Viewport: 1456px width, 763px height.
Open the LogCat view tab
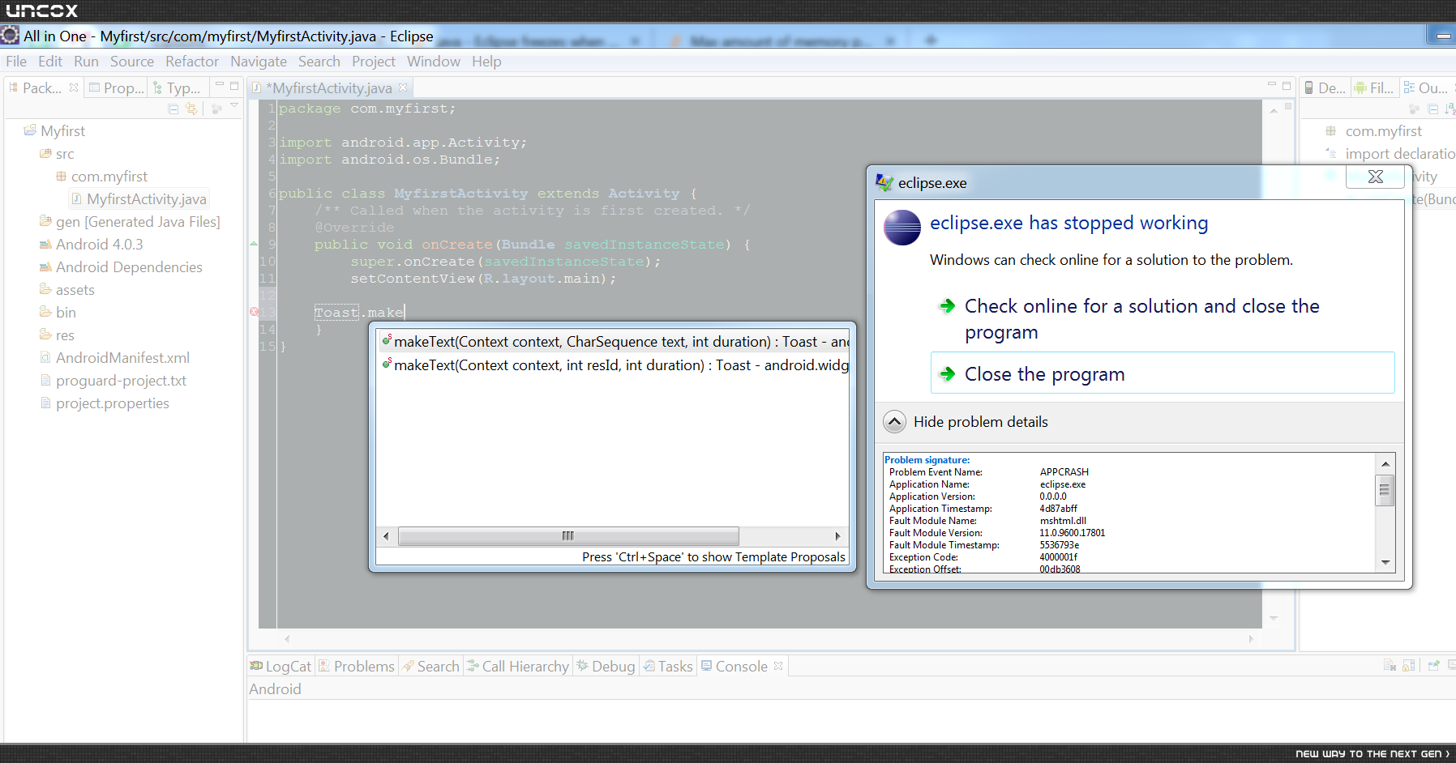pyautogui.click(x=280, y=666)
